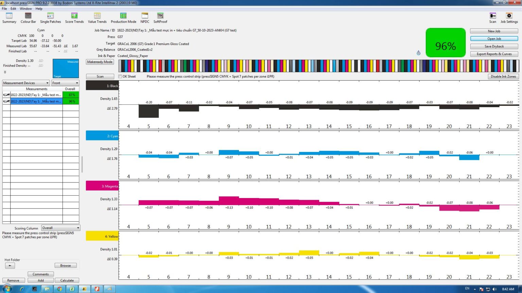The image size is (522, 293).
Task: Click the Calculate button
Action: pyautogui.click(x=67, y=280)
